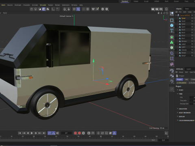Toggle the loop playback mode button
195x146 pixels.
tap(49, 133)
